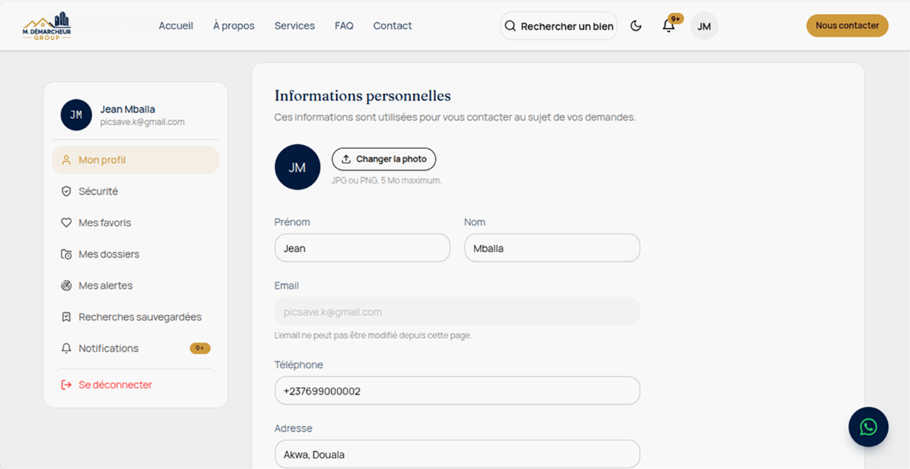Image resolution: width=910 pixels, height=469 pixels.
Task: Open notifications via the bell icon
Action: point(669,26)
